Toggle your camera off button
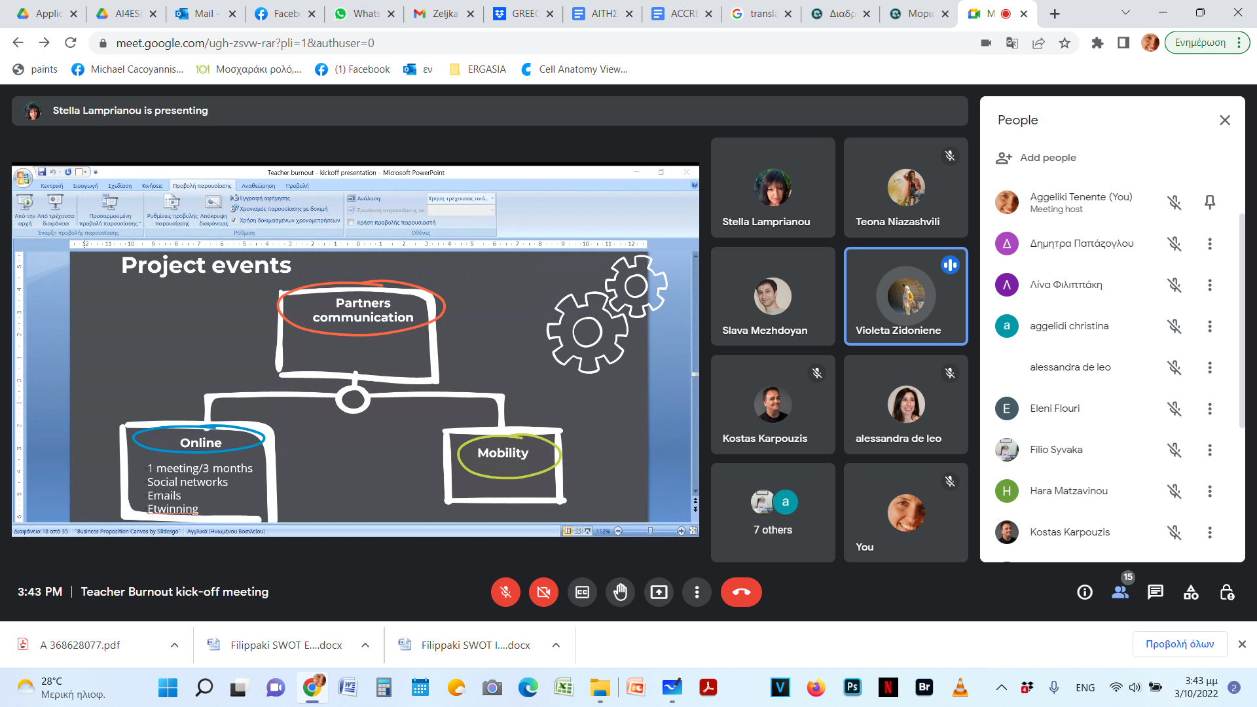The height and width of the screenshot is (707, 1257). point(544,591)
